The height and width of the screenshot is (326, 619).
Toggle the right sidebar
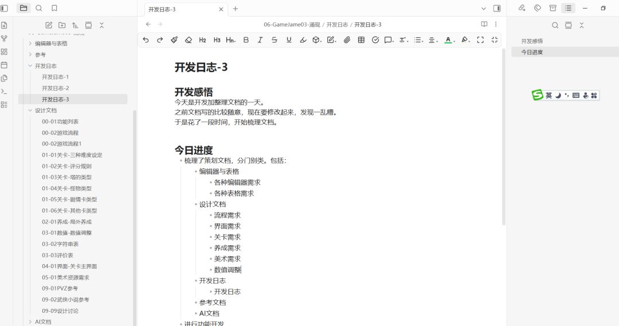click(x=497, y=8)
